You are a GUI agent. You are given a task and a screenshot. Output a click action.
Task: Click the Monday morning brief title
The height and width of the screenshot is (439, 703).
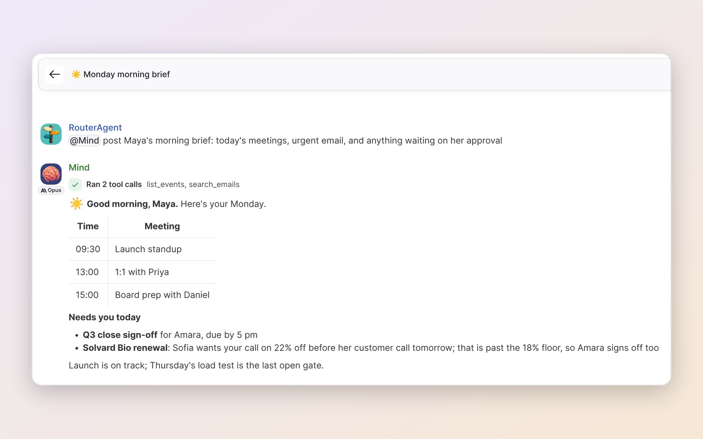click(127, 74)
